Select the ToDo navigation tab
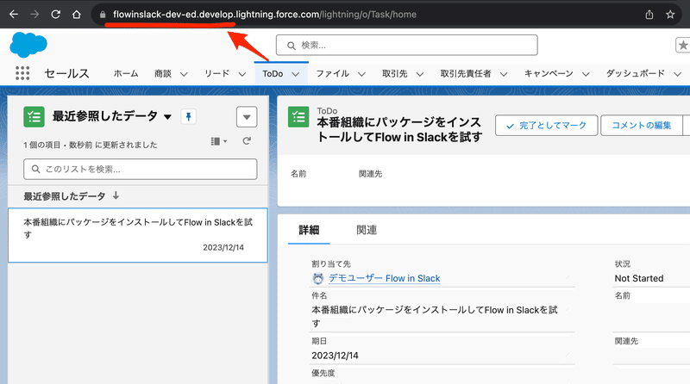Viewport: 690px width, 384px height. [273, 73]
